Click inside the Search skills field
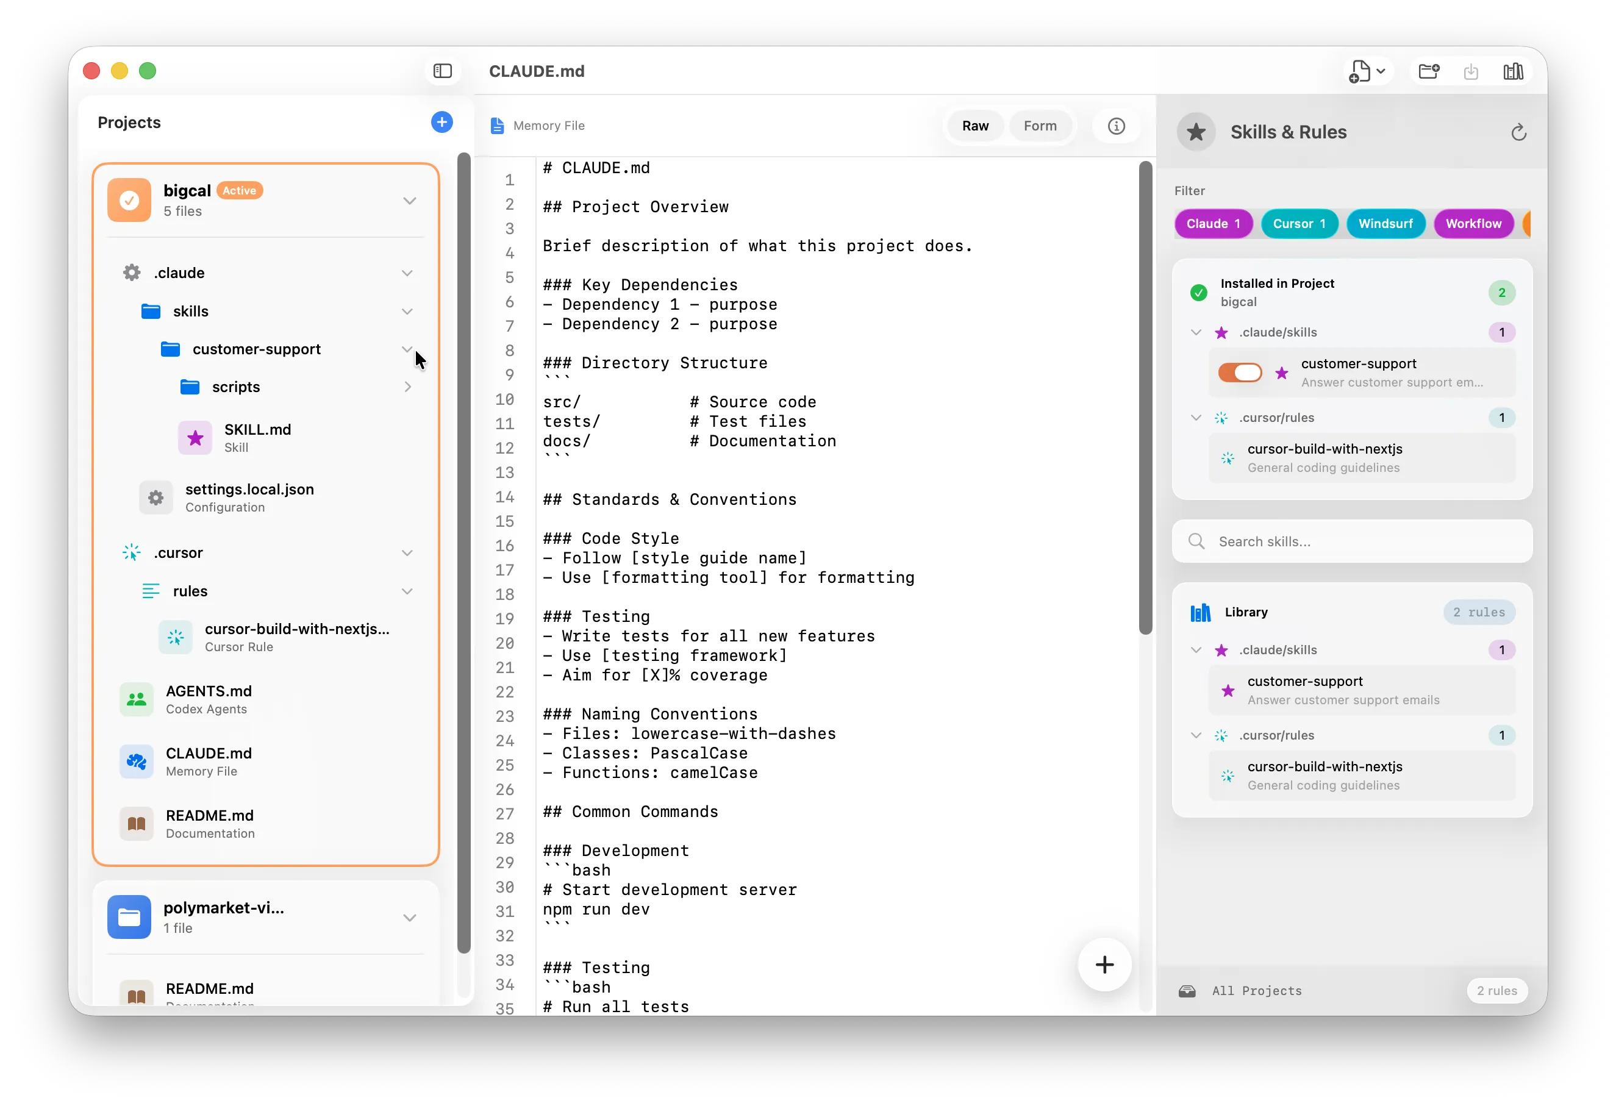Screen dimensions: 1616x1106 [1352, 541]
